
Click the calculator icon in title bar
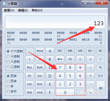click(4, 4)
